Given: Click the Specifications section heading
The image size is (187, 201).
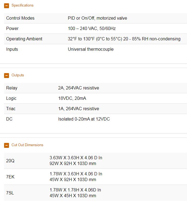Looking at the screenshot, I should 22,5.
